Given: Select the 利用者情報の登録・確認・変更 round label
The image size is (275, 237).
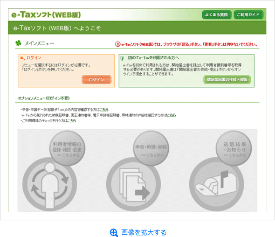Looking at the screenshot, I should (67, 149).
